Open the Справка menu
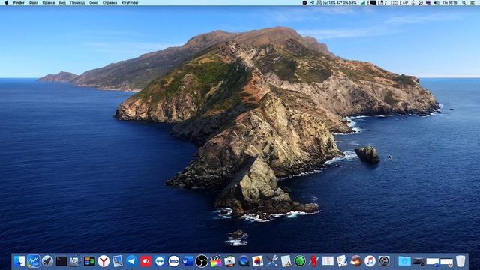This screenshot has width=480, height=270. (109, 3)
